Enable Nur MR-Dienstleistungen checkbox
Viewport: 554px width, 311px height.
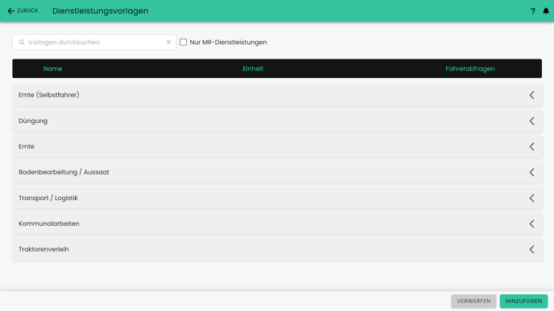pos(183,42)
